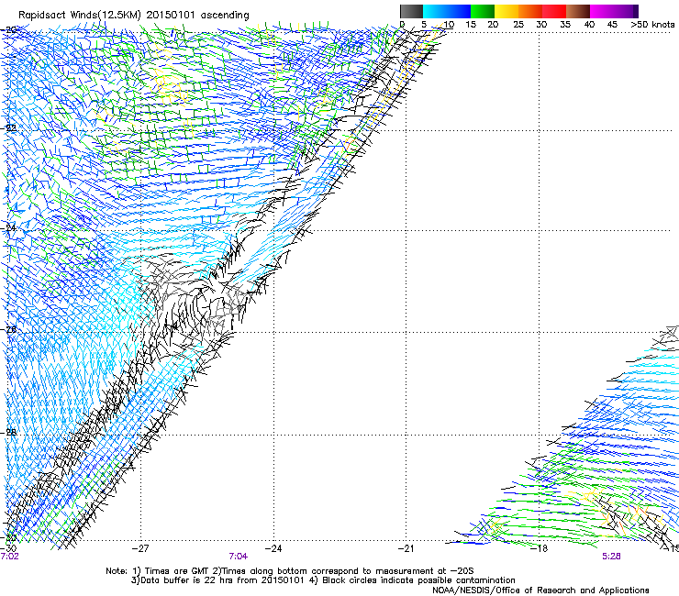Click the brown 35-40 knots color segment
This screenshot has height=596, width=679.
[x=578, y=11]
